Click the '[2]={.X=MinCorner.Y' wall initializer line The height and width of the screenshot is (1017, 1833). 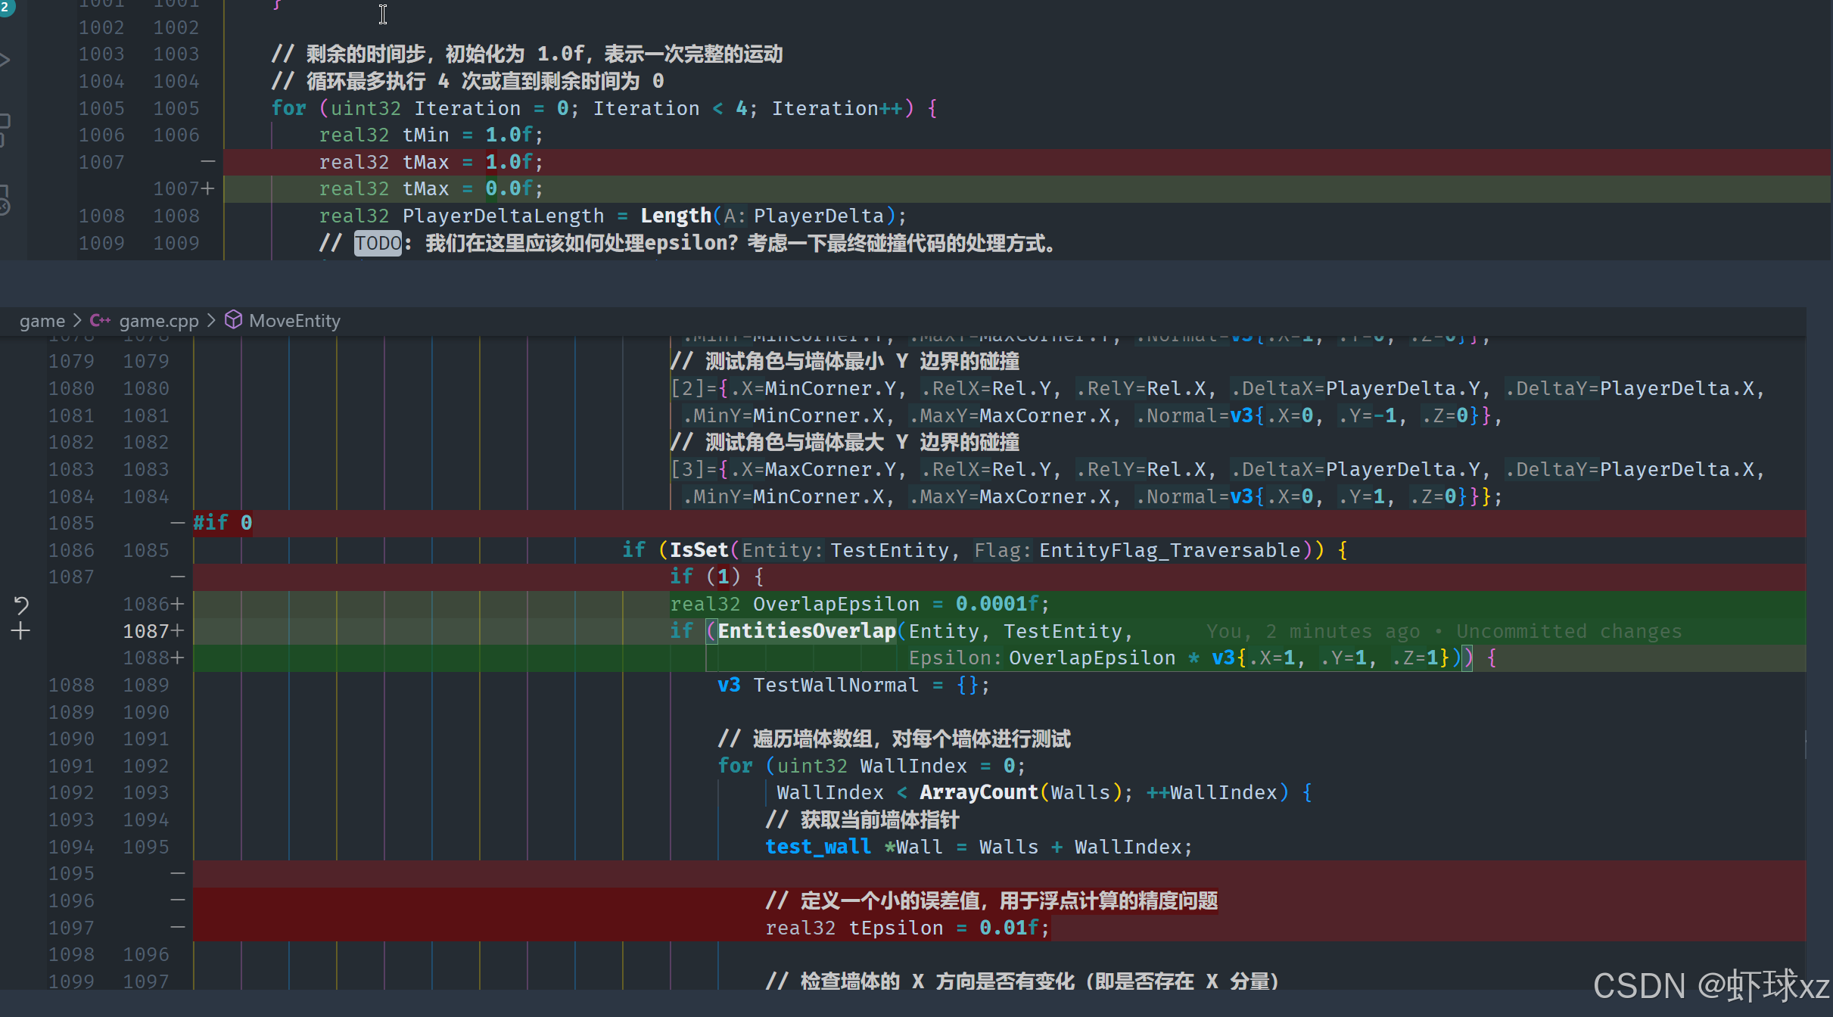pos(1218,388)
